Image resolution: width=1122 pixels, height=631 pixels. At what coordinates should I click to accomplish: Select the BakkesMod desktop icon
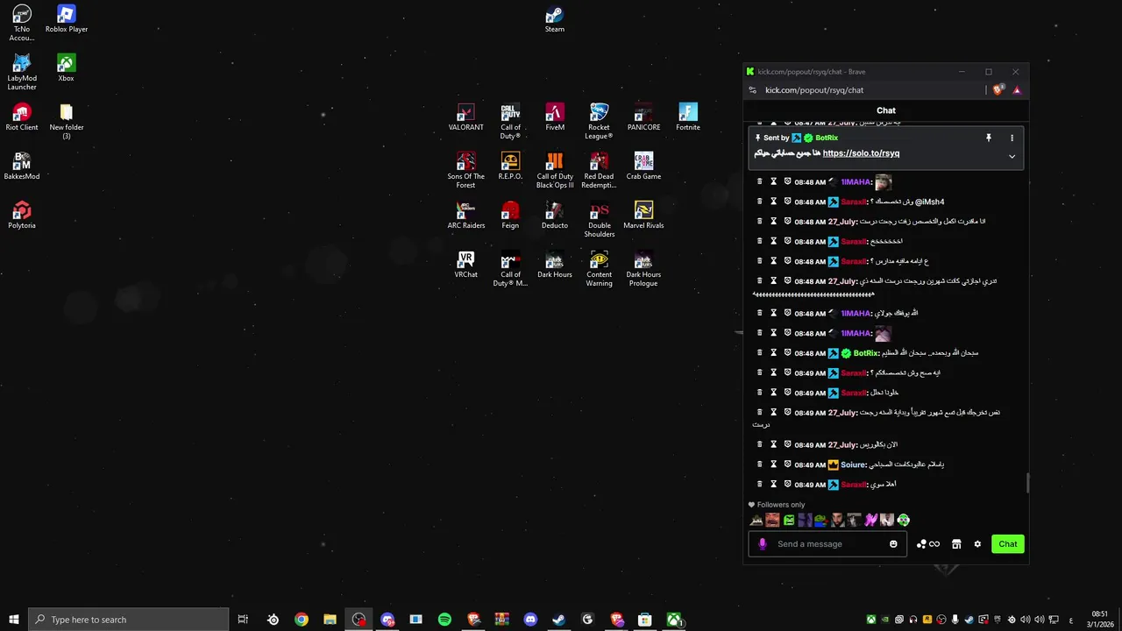(22, 167)
